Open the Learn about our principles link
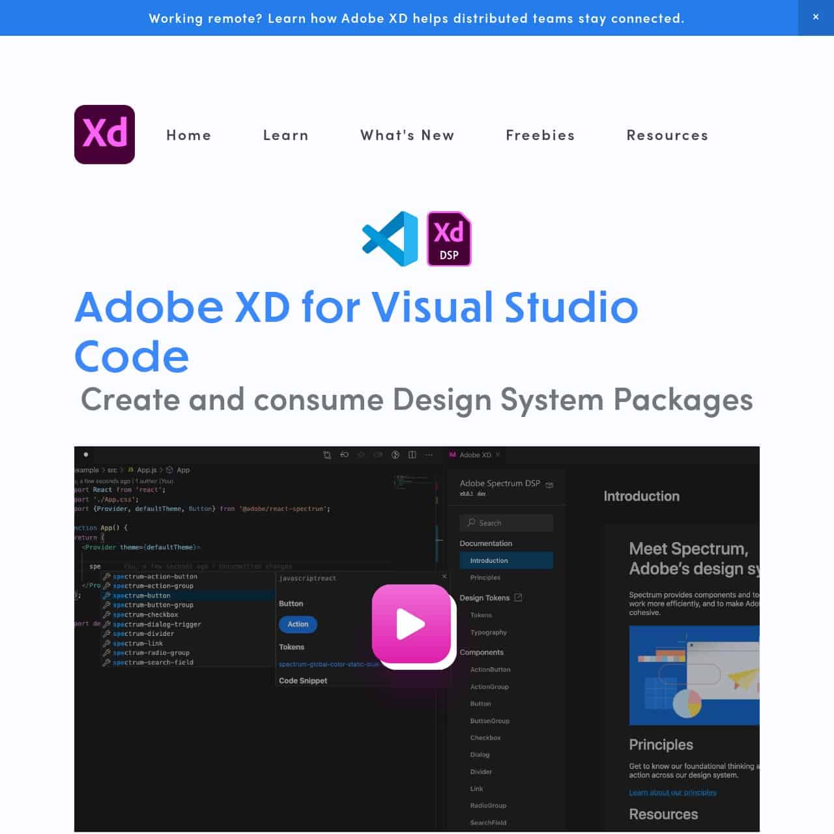This screenshot has height=834, width=834. pos(672,792)
